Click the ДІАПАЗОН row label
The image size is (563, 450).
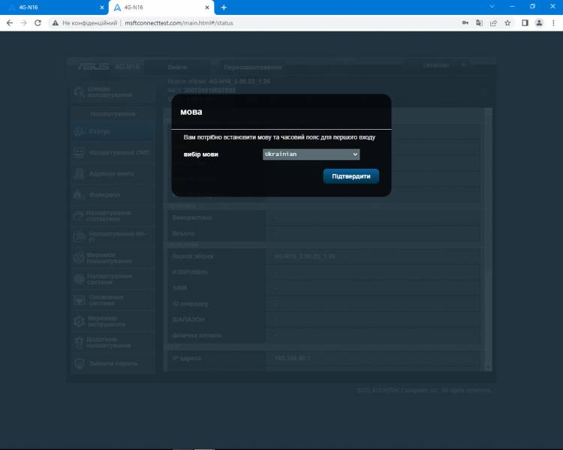(188, 319)
